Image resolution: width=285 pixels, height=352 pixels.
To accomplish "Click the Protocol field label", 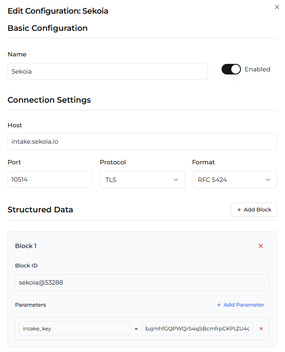I will pos(113,162).
